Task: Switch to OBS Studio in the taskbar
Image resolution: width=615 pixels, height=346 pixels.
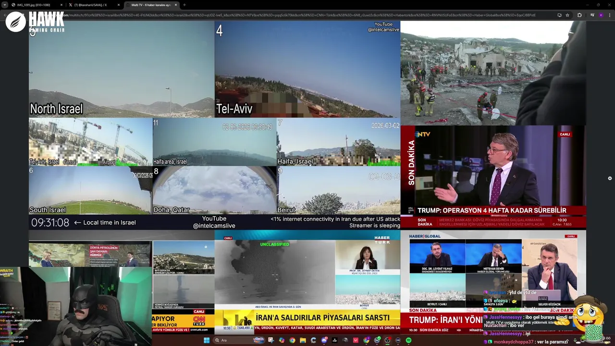Action: click(387, 340)
